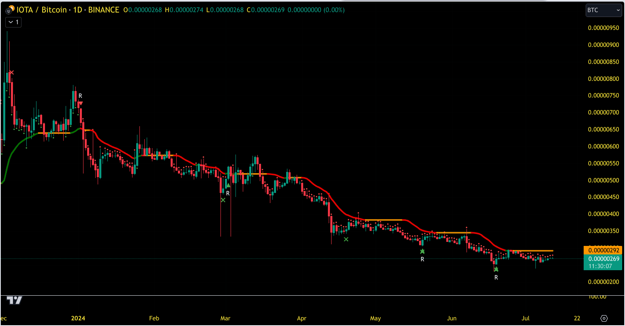625x326 pixels.
Task: Click price axis label 0.00000200
Action: pos(604,282)
